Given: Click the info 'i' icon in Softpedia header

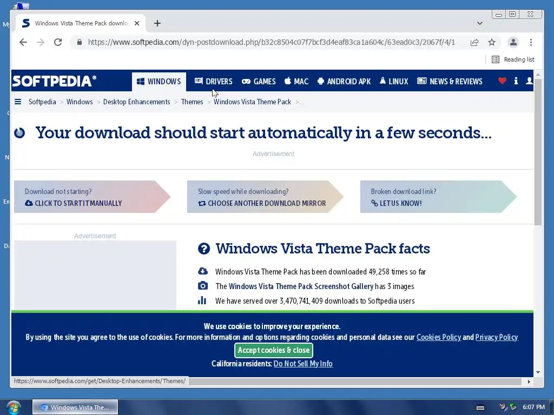Looking at the screenshot, I should [516, 81].
